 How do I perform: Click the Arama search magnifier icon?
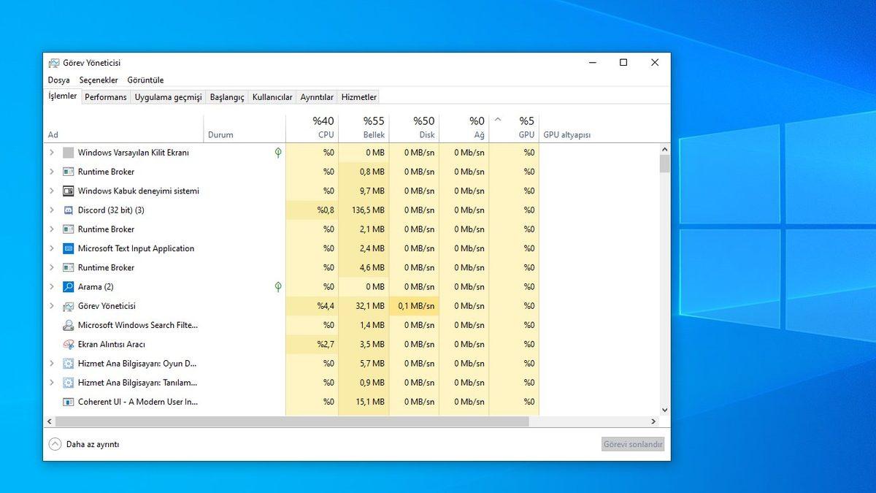click(67, 286)
